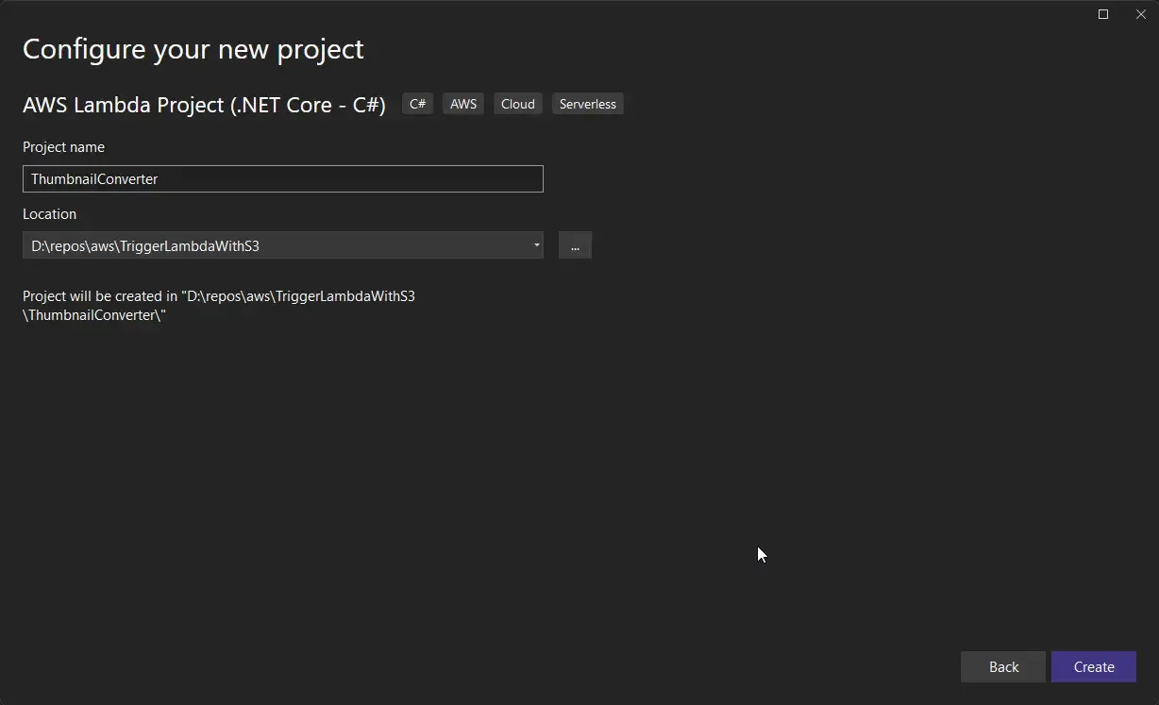Click the close icon in the title bar

(1141, 14)
